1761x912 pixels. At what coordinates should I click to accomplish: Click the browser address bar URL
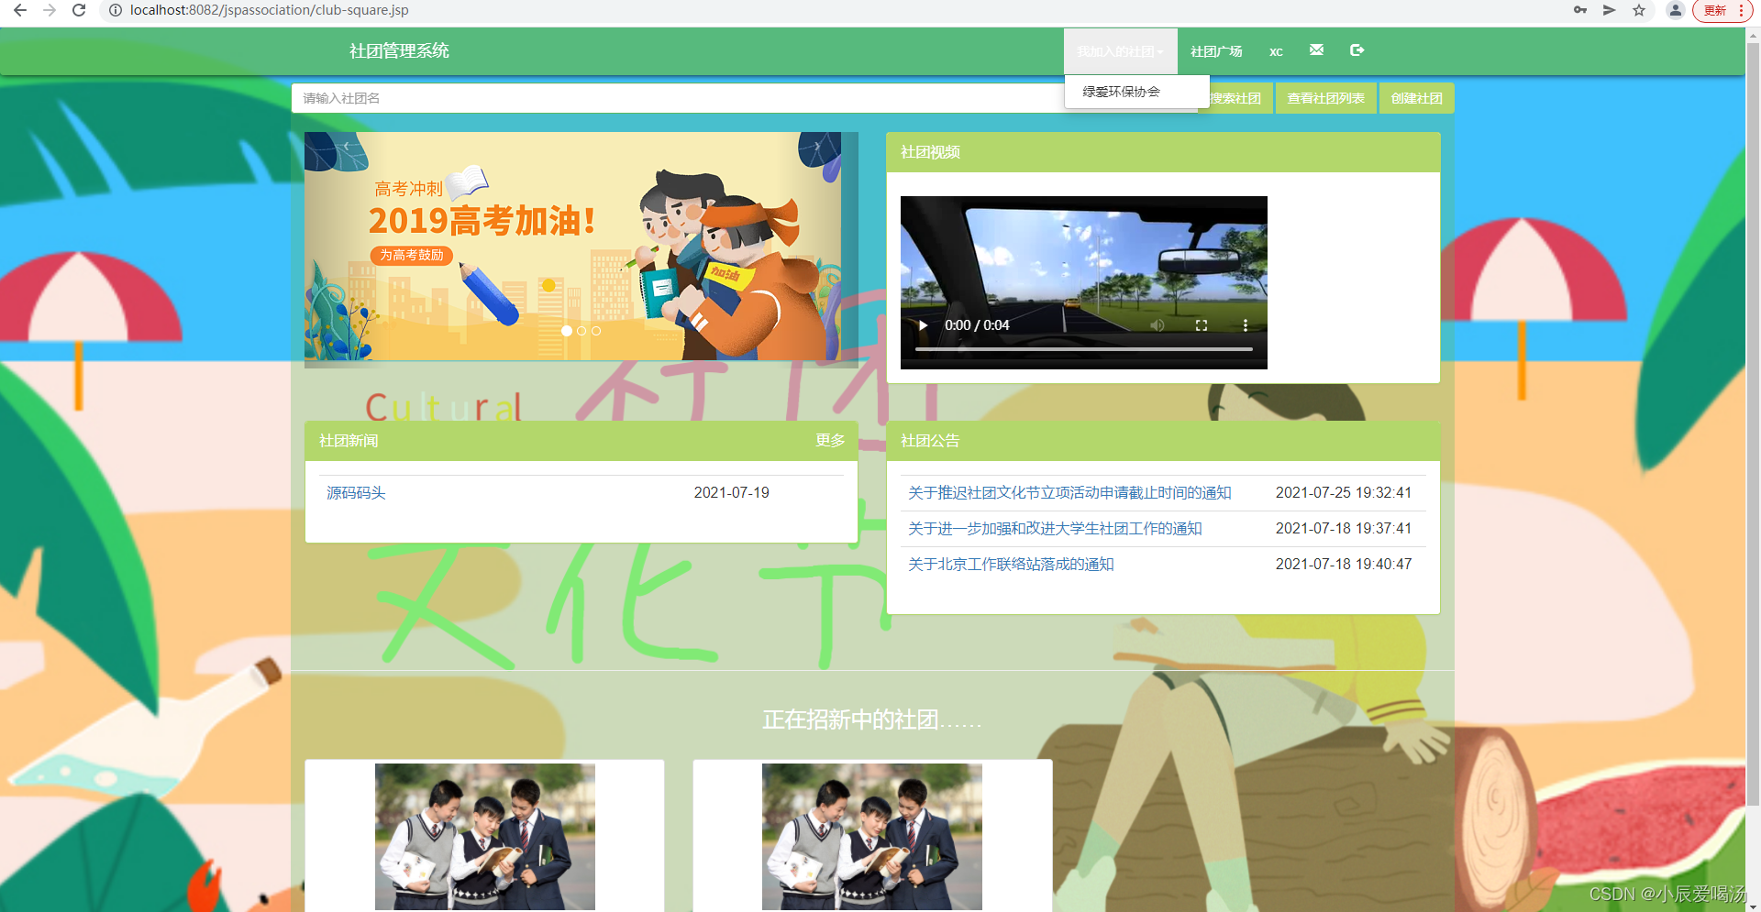pyautogui.click(x=270, y=10)
